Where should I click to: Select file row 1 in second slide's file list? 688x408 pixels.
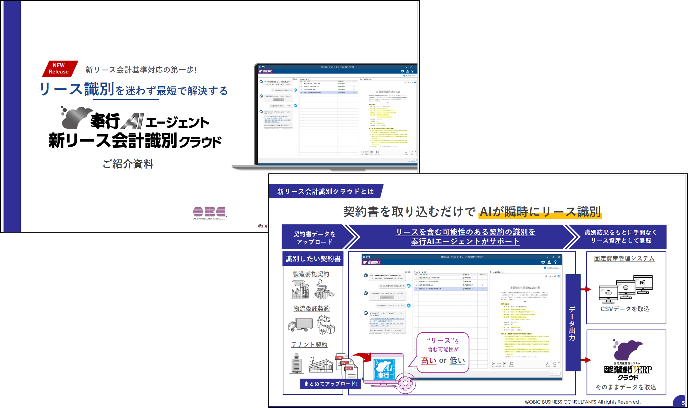tap(451, 278)
